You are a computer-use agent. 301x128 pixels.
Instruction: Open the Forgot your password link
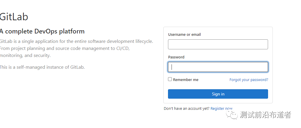[x=249, y=80]
